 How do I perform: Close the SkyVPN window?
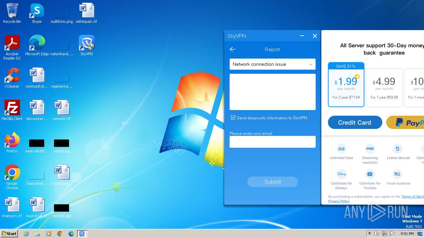point(315,36)
